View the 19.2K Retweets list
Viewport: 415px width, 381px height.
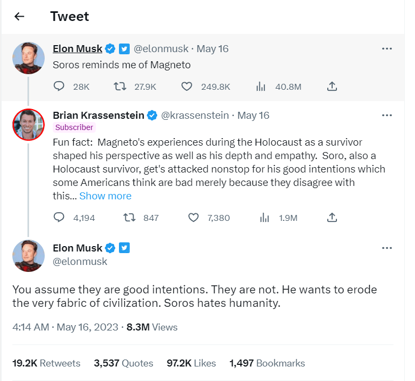coord(46,363)
